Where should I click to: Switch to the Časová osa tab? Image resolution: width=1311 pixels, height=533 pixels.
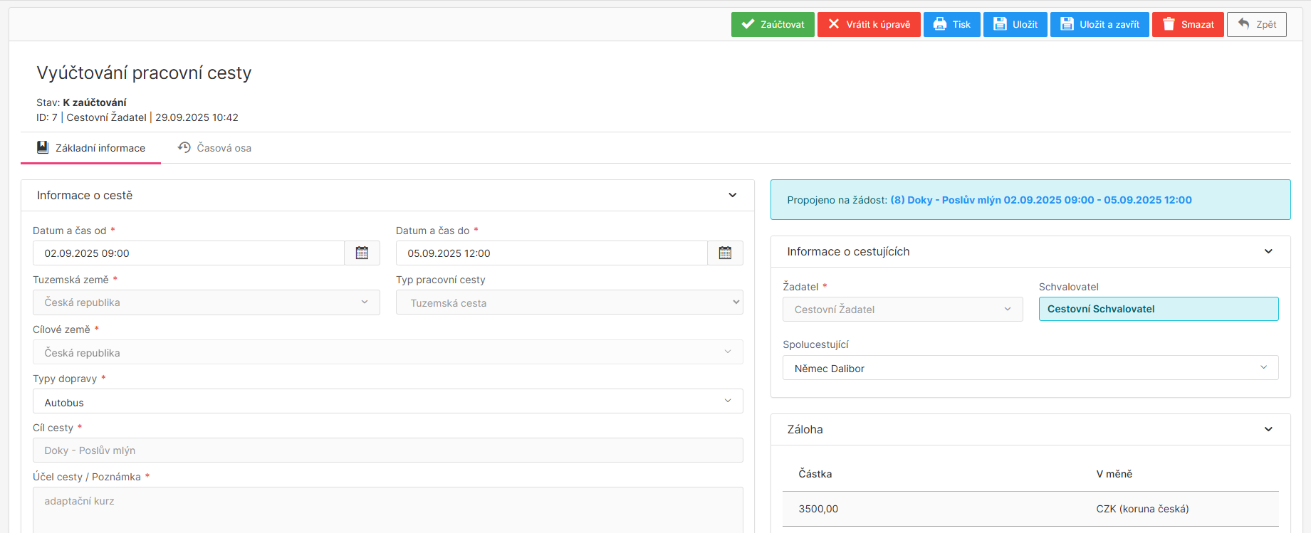pos(214,148)
